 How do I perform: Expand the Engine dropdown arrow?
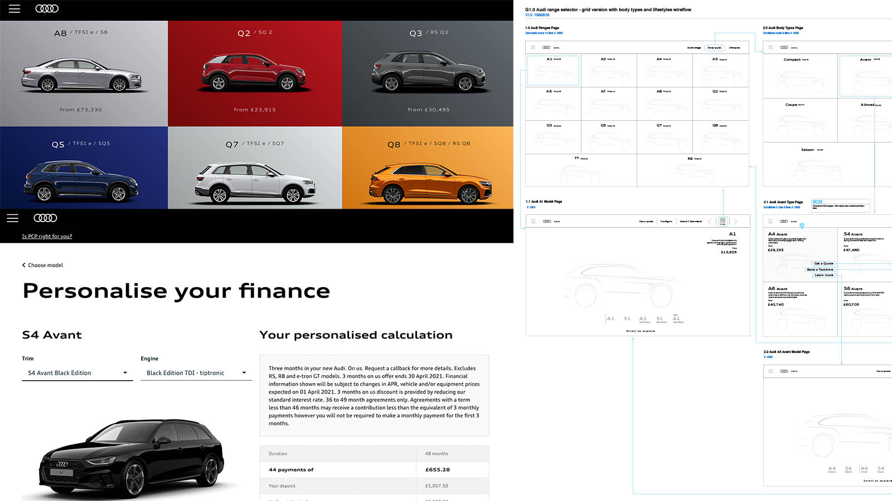point(244,373)
